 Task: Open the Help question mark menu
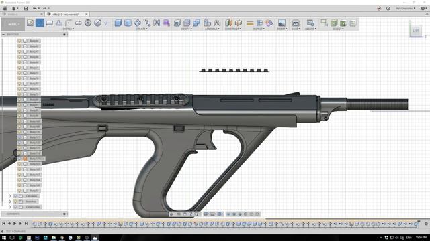[x=424, y=9]
